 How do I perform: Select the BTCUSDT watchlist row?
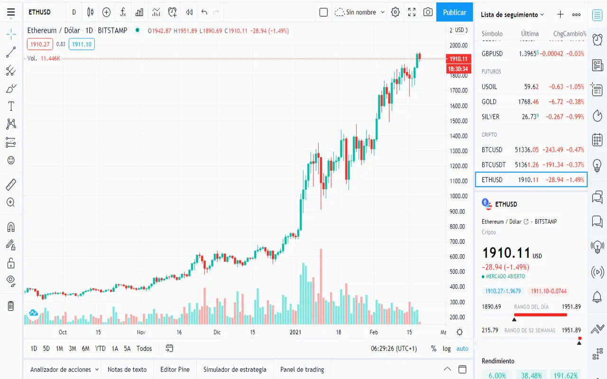531,165
